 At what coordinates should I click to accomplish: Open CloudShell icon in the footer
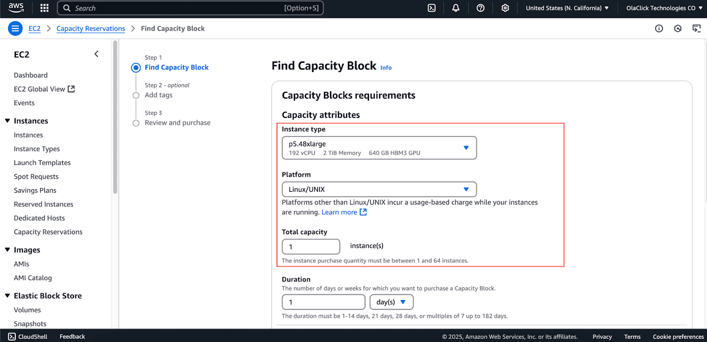click(12, 337)
